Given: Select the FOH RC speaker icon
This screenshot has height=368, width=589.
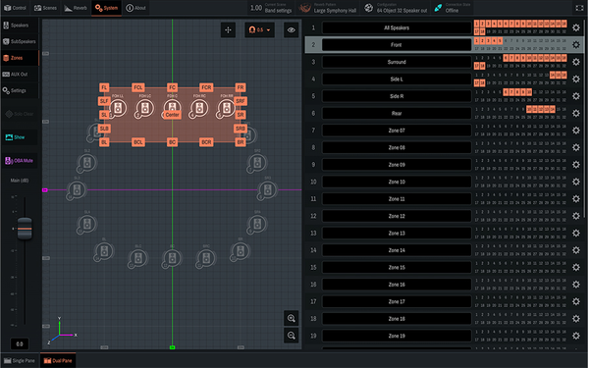Looking at the screenshot, I should 199,109.
